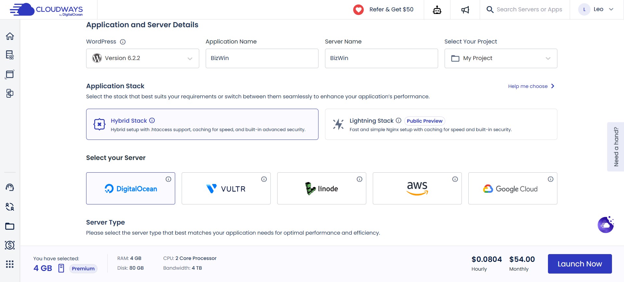Select the Lightning Stack option

tap(441, 124)
